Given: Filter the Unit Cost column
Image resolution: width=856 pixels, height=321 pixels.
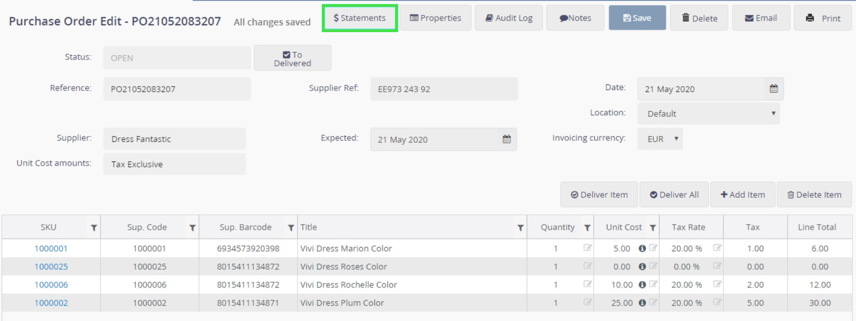Looking at the screenshot, I should (x=653, y=228).
